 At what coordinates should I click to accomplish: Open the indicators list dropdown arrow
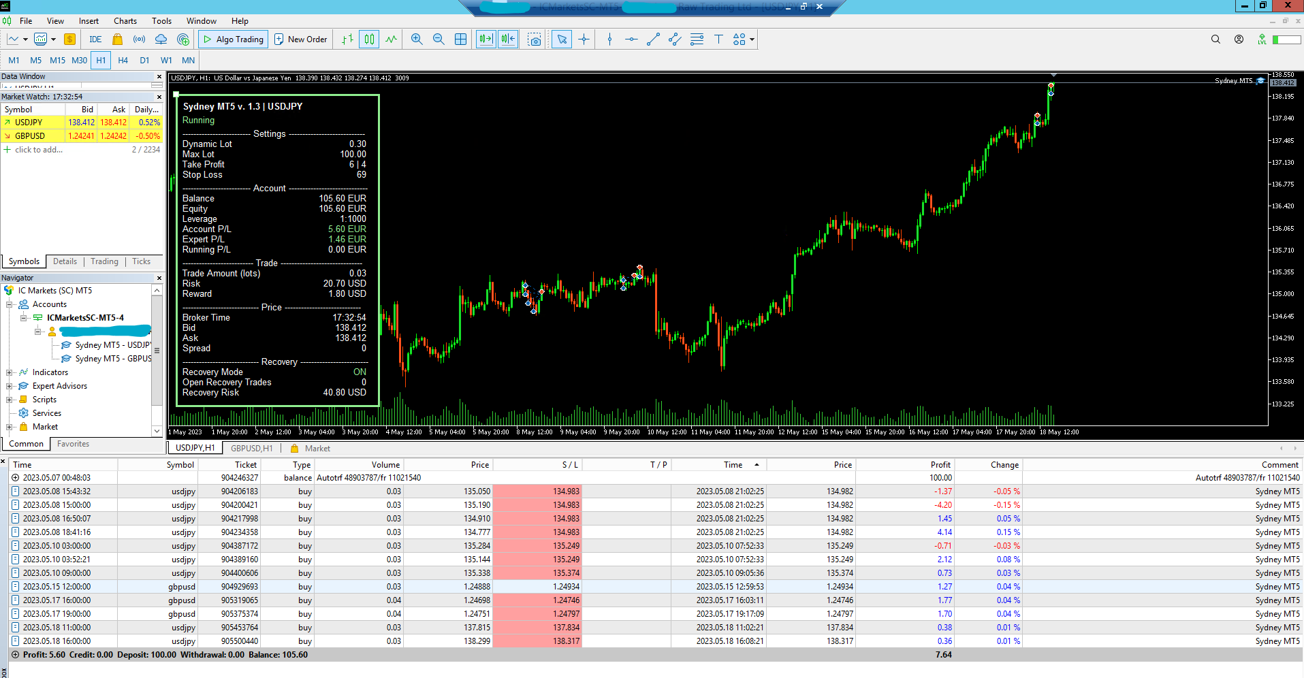tap(53, 39)
